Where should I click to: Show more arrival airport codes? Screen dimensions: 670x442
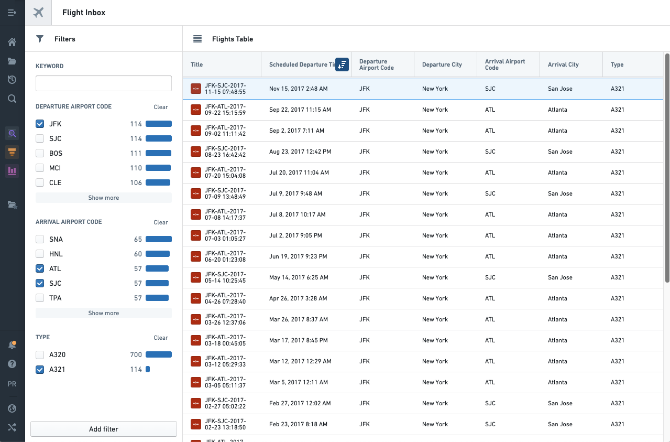click(x=104, y=313)
